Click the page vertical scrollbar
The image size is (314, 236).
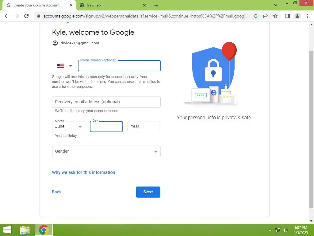point(311,129)
